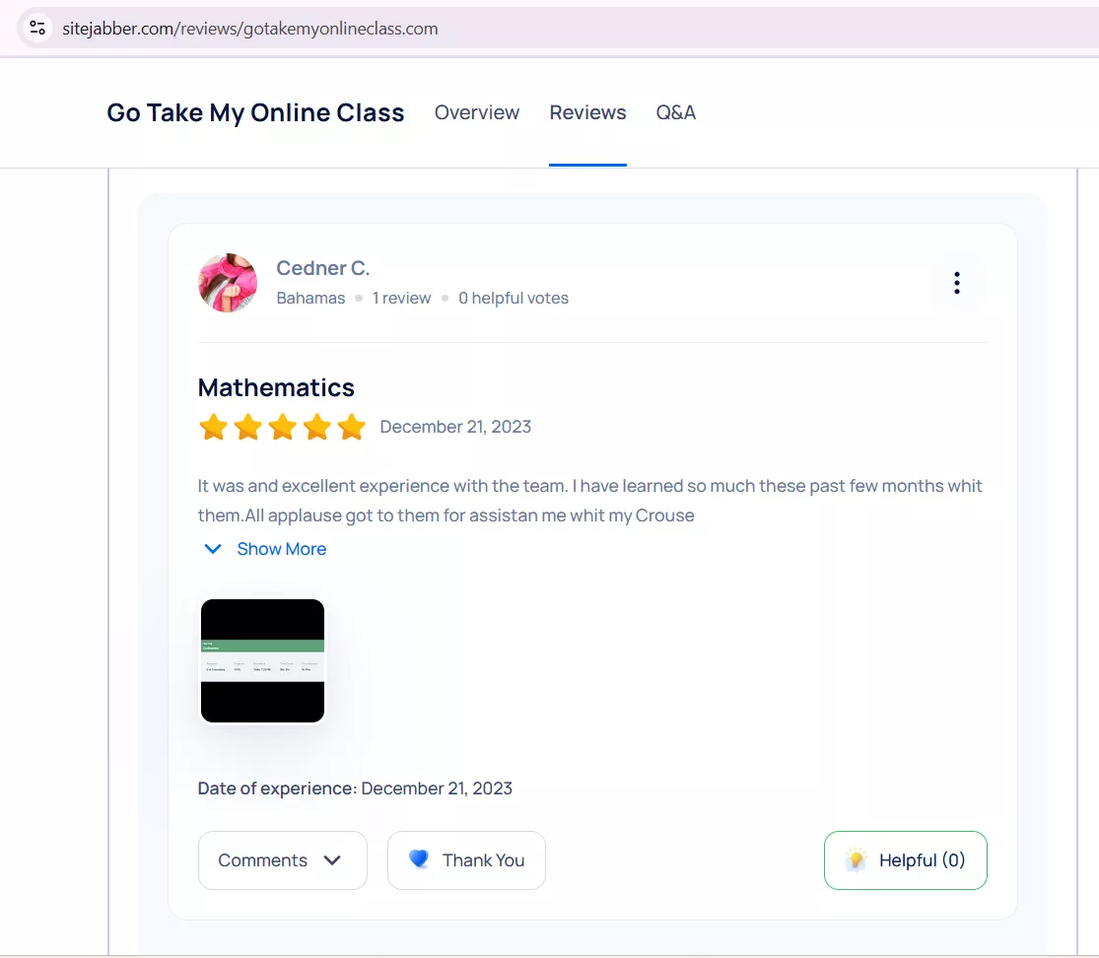The image size is (1099, 958).
Task: Open Cedner C.'s profile avatar picture
Action: point(227,283)
